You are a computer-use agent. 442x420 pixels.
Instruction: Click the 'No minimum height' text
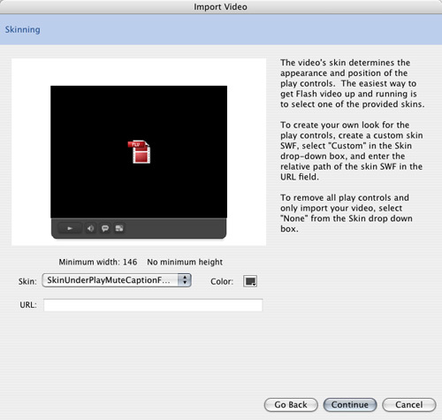[185, 262]
